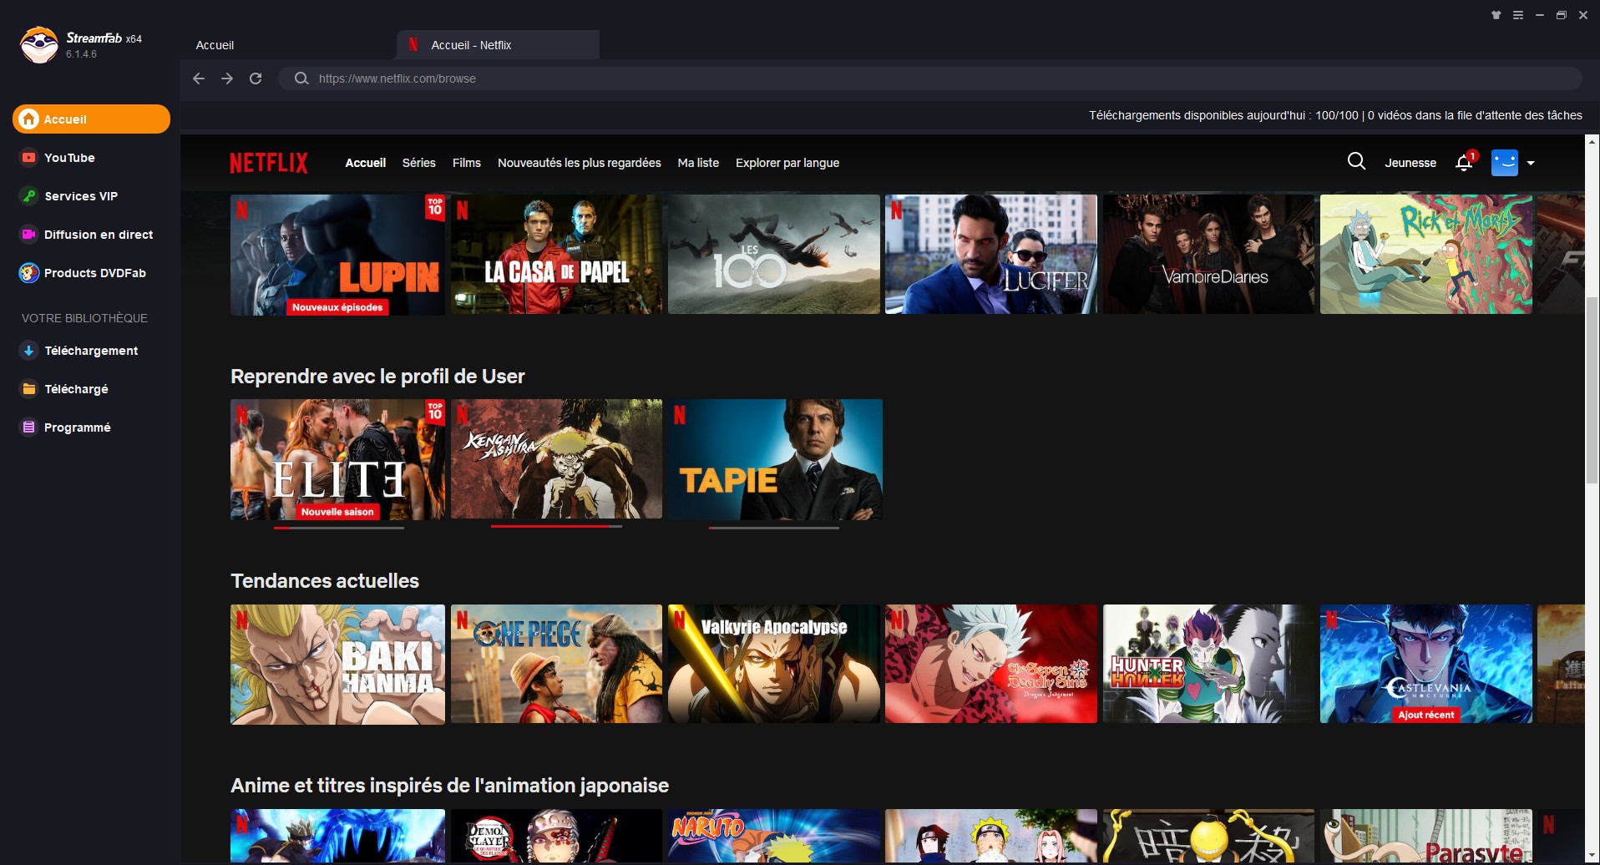
Task: Click the URL address field
Action: click(x=929, y=78)
